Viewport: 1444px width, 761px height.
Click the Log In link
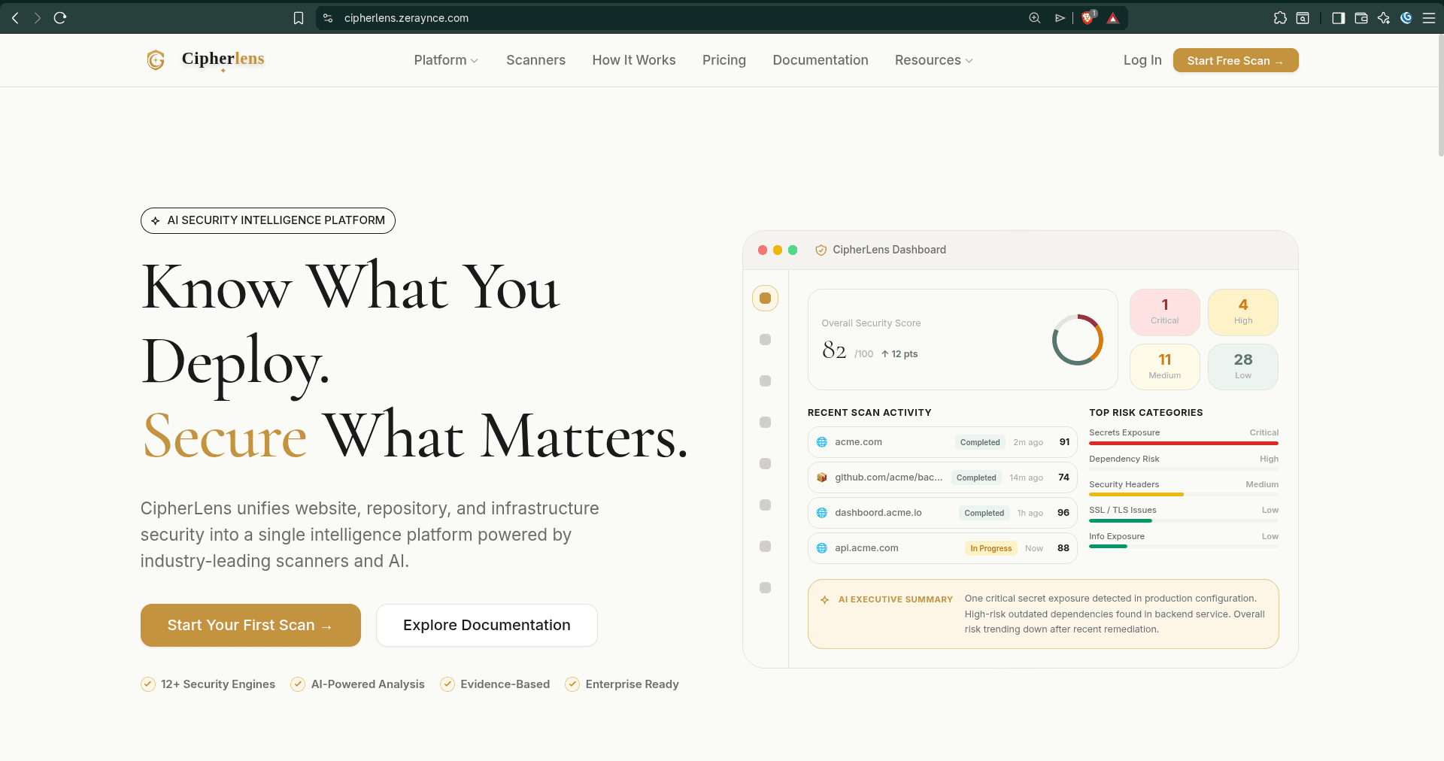1142,60
